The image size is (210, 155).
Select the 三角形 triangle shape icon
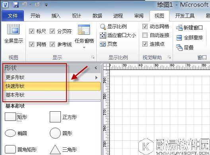(x=55, y=150)
